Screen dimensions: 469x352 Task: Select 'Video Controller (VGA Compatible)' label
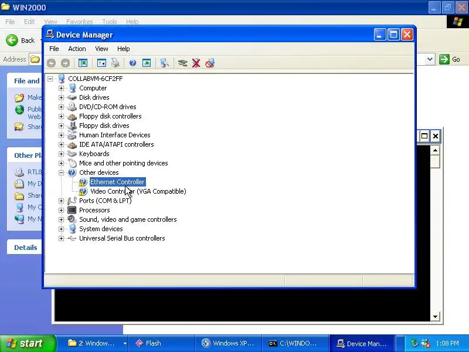coord(138,191)
